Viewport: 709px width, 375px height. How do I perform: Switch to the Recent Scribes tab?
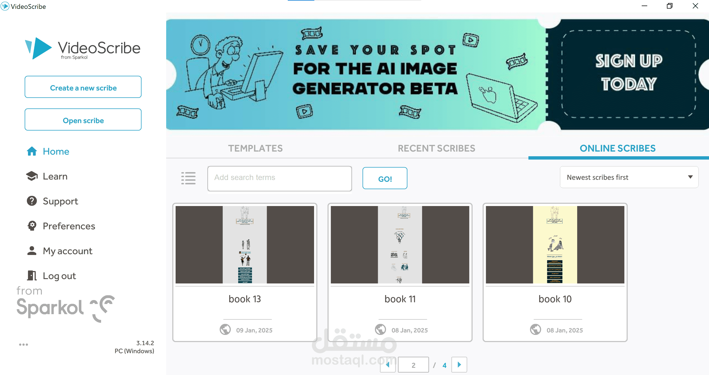436,149
